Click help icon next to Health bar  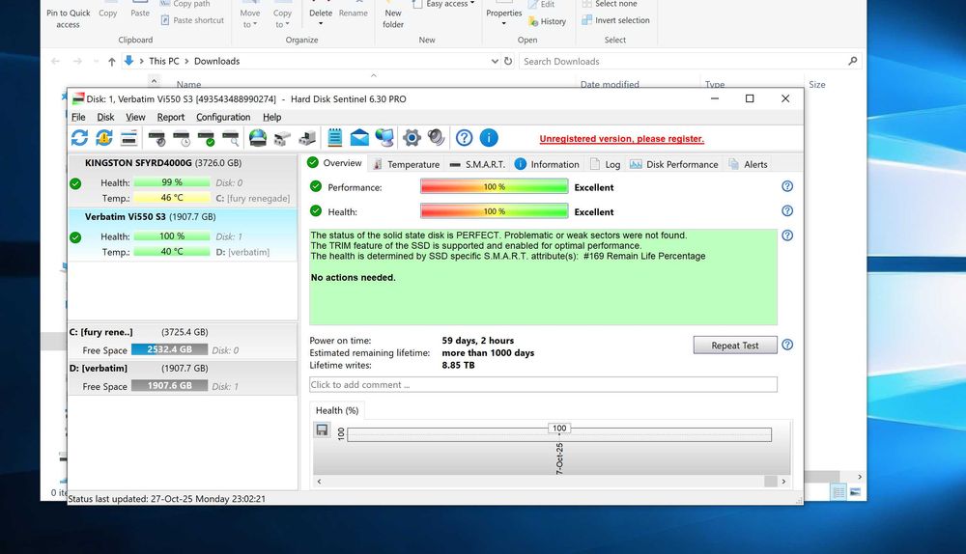[787, 211]
